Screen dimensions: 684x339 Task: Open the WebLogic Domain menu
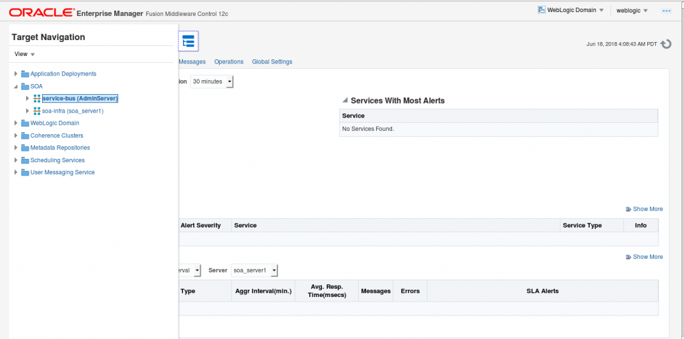(570, 10)
